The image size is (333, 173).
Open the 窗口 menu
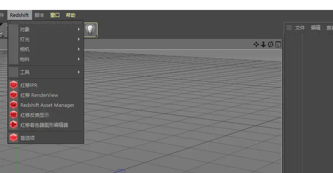[x=55, y=15]
